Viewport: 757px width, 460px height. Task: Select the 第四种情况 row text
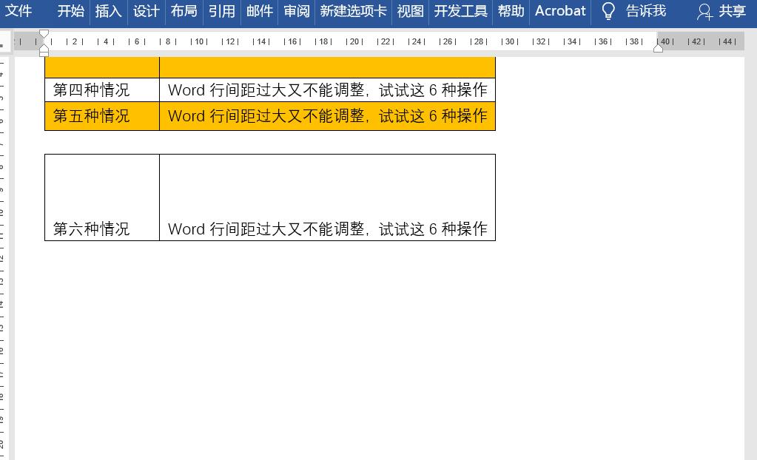pyautogui.click(x=90, y=89)
